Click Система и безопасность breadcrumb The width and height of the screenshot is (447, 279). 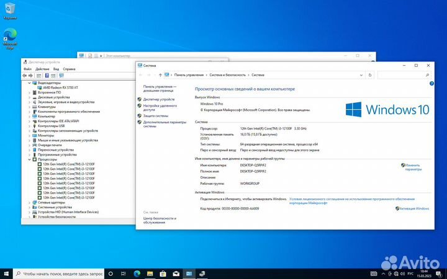[x=227, y=75]
